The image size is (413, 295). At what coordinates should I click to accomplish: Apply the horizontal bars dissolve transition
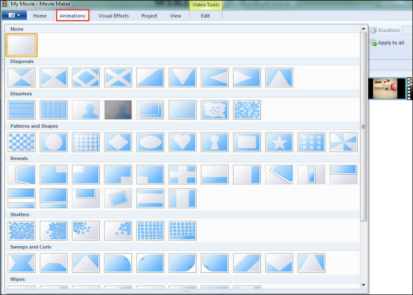(21, 110)
